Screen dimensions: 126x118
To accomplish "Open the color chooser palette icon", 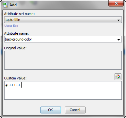I will (x=118, y=76).
